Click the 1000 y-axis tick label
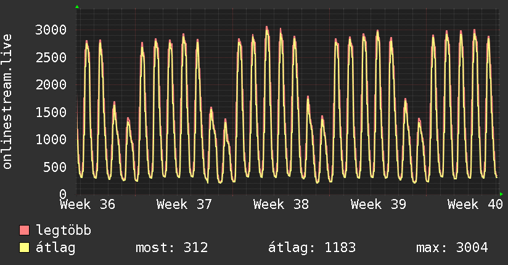This screenshot has width=508, height=265. [x=51, y=140]
